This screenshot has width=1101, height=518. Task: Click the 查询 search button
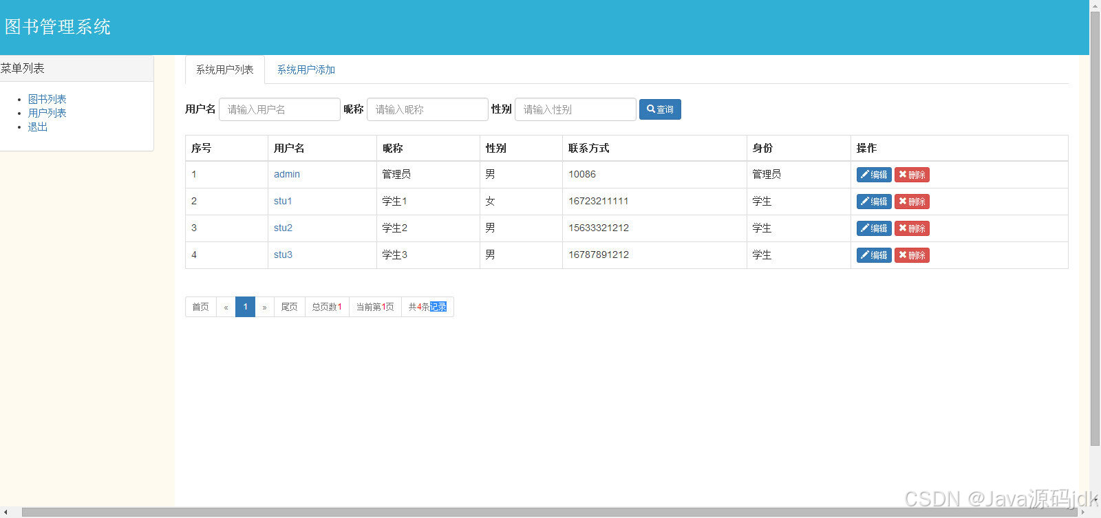(660, 109)
